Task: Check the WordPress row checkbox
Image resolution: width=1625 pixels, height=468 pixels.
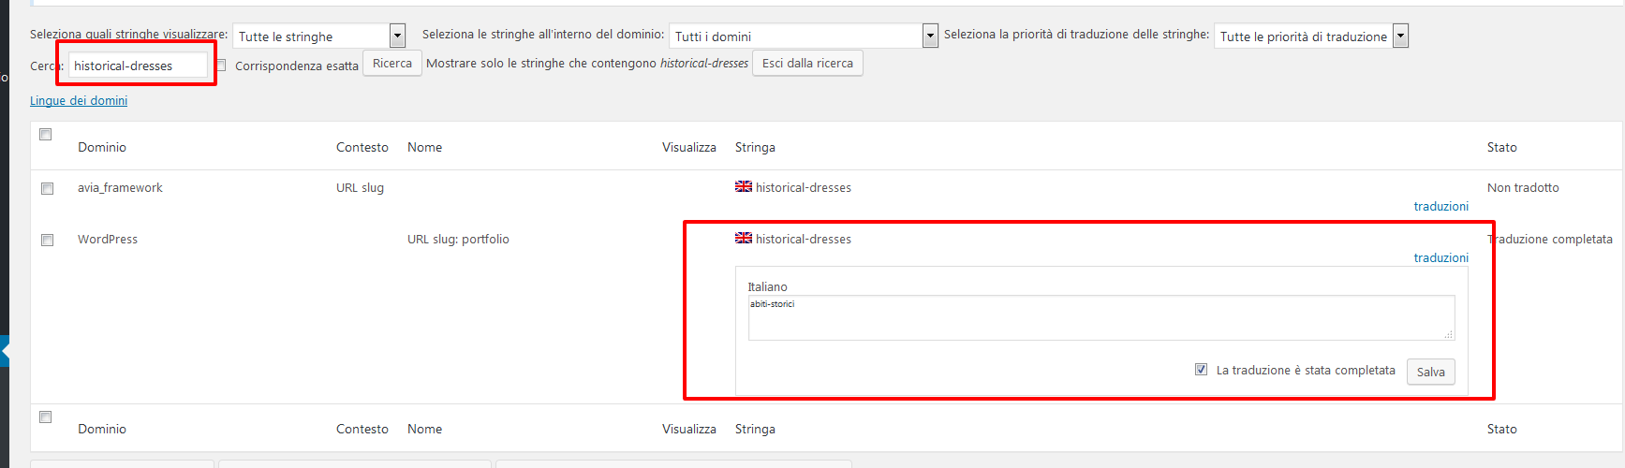Action: (47, 240)
